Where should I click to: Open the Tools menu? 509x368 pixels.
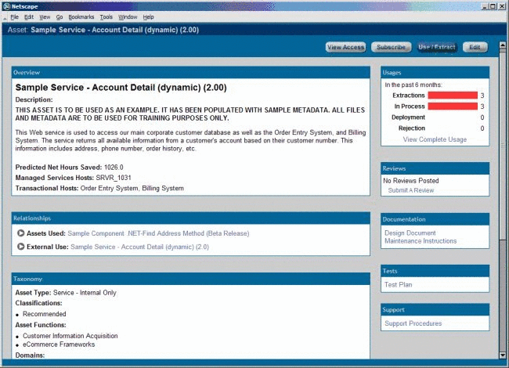106,17
